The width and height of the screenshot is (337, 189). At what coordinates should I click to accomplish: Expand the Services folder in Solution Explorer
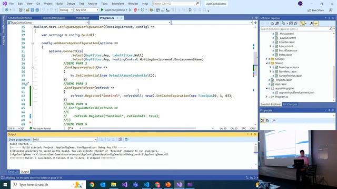[x=266, y=59]
